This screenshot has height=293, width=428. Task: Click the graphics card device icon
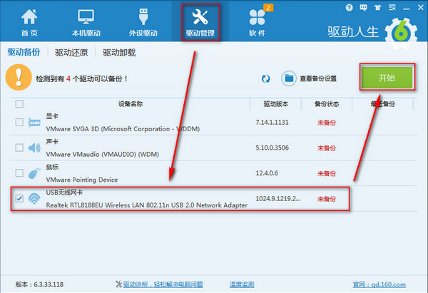(x=34, y=123)
